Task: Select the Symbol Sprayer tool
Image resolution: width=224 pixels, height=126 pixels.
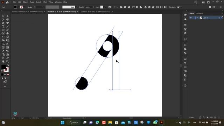Action: coord(3,55)
